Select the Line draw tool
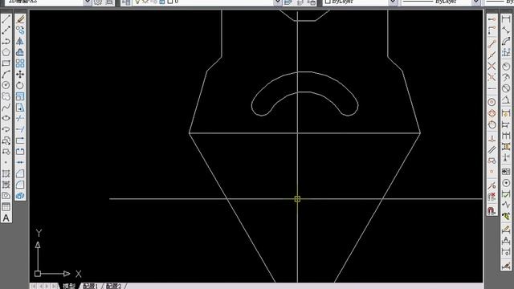This screenshot has height=289, width=514. (6, 19)
